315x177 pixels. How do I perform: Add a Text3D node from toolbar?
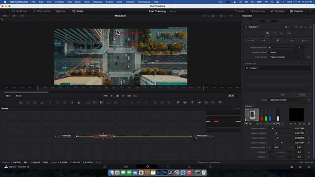(x=192, y=103)
